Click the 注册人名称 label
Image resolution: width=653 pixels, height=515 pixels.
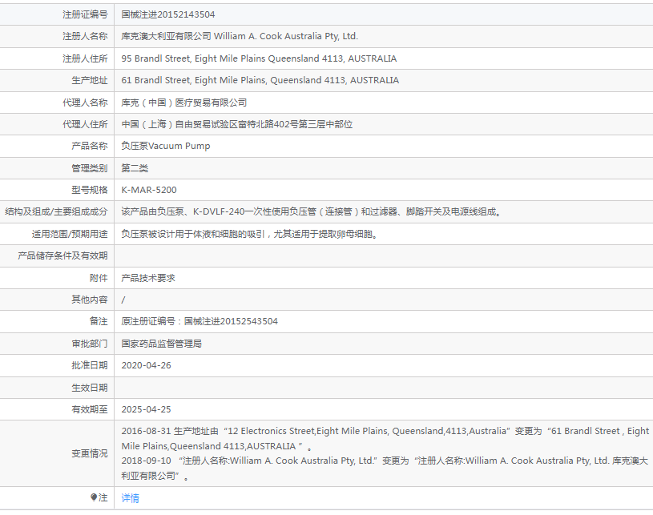(x=85, y=36)
